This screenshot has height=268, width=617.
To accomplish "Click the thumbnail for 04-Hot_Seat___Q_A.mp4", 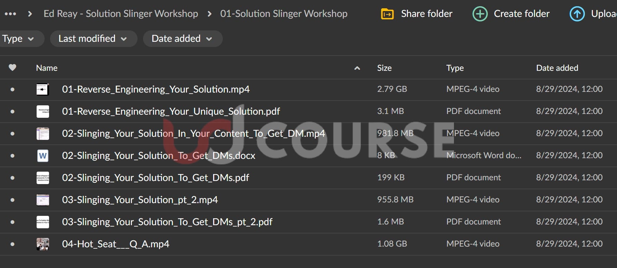I will tap(42, 244).
